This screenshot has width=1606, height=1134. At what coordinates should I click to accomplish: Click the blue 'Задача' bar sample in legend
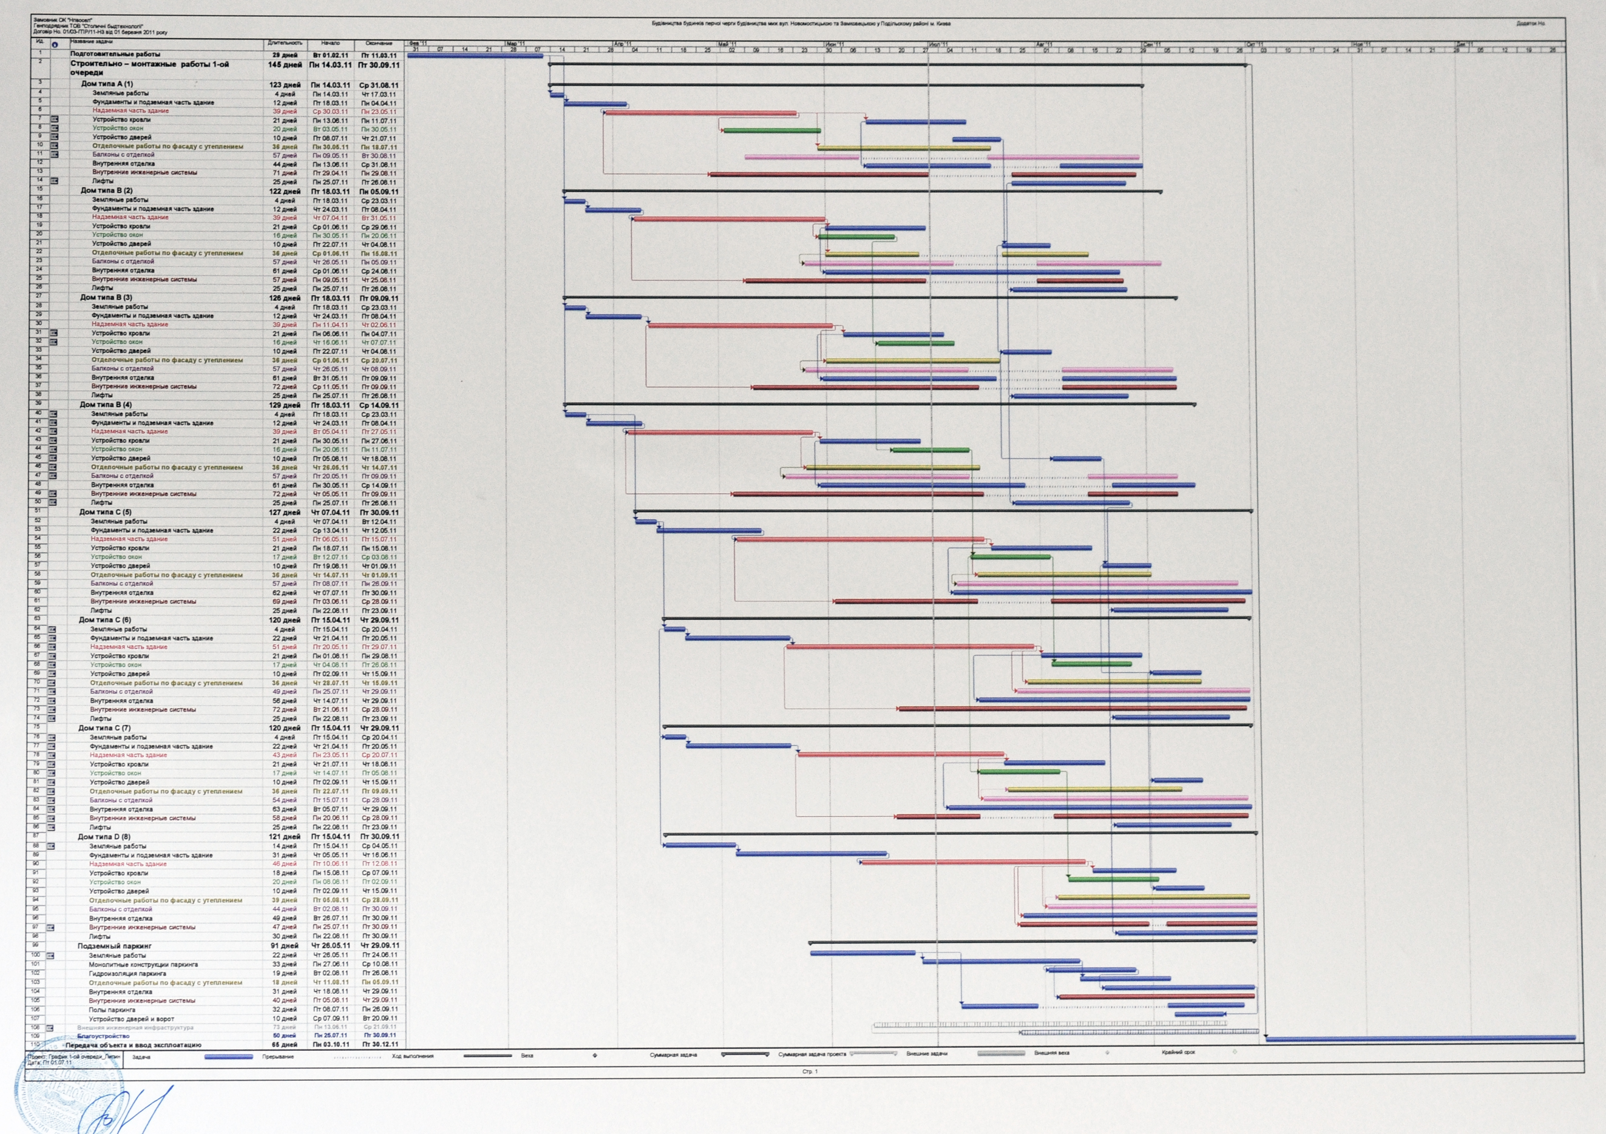(229, 1057)
